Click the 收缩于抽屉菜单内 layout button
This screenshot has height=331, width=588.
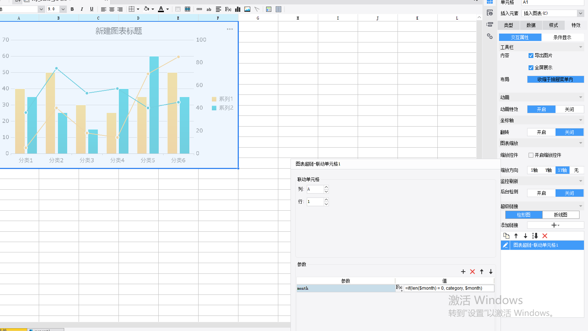pyautogui.click(x=555, y=79)
